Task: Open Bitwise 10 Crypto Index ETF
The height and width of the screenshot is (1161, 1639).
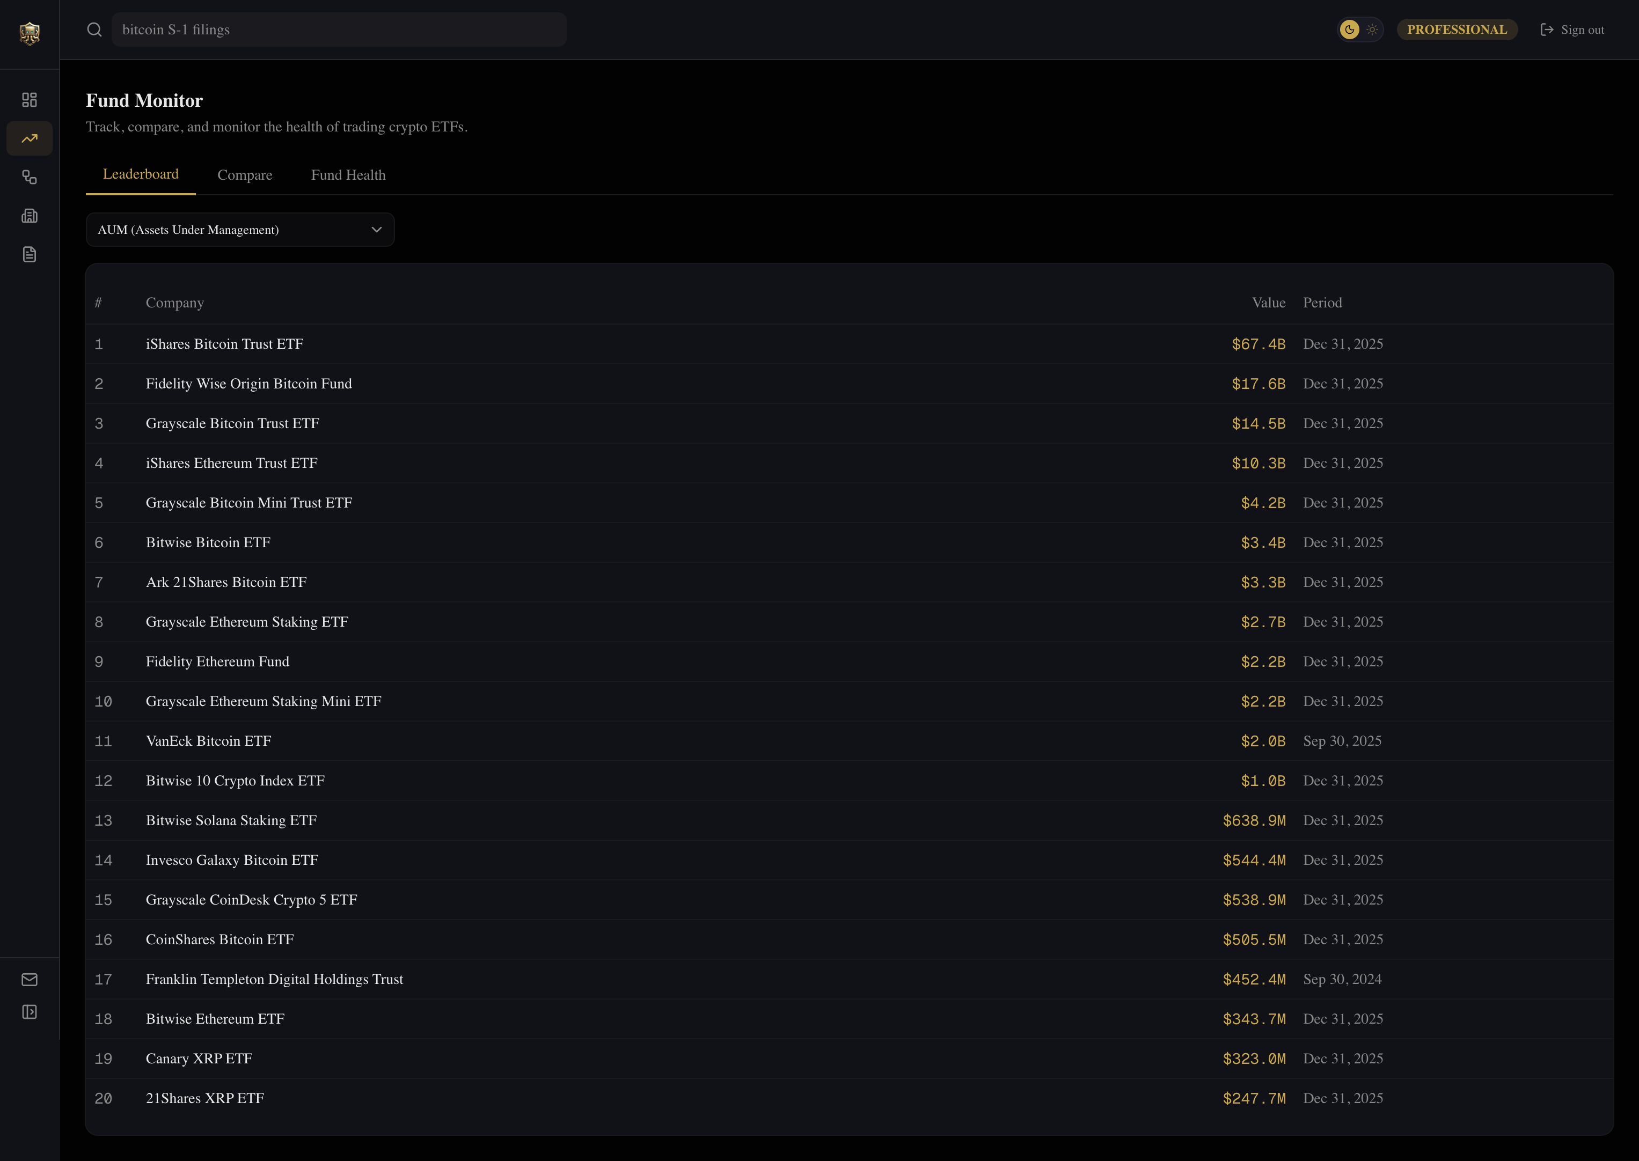Action: click(235, 780)
